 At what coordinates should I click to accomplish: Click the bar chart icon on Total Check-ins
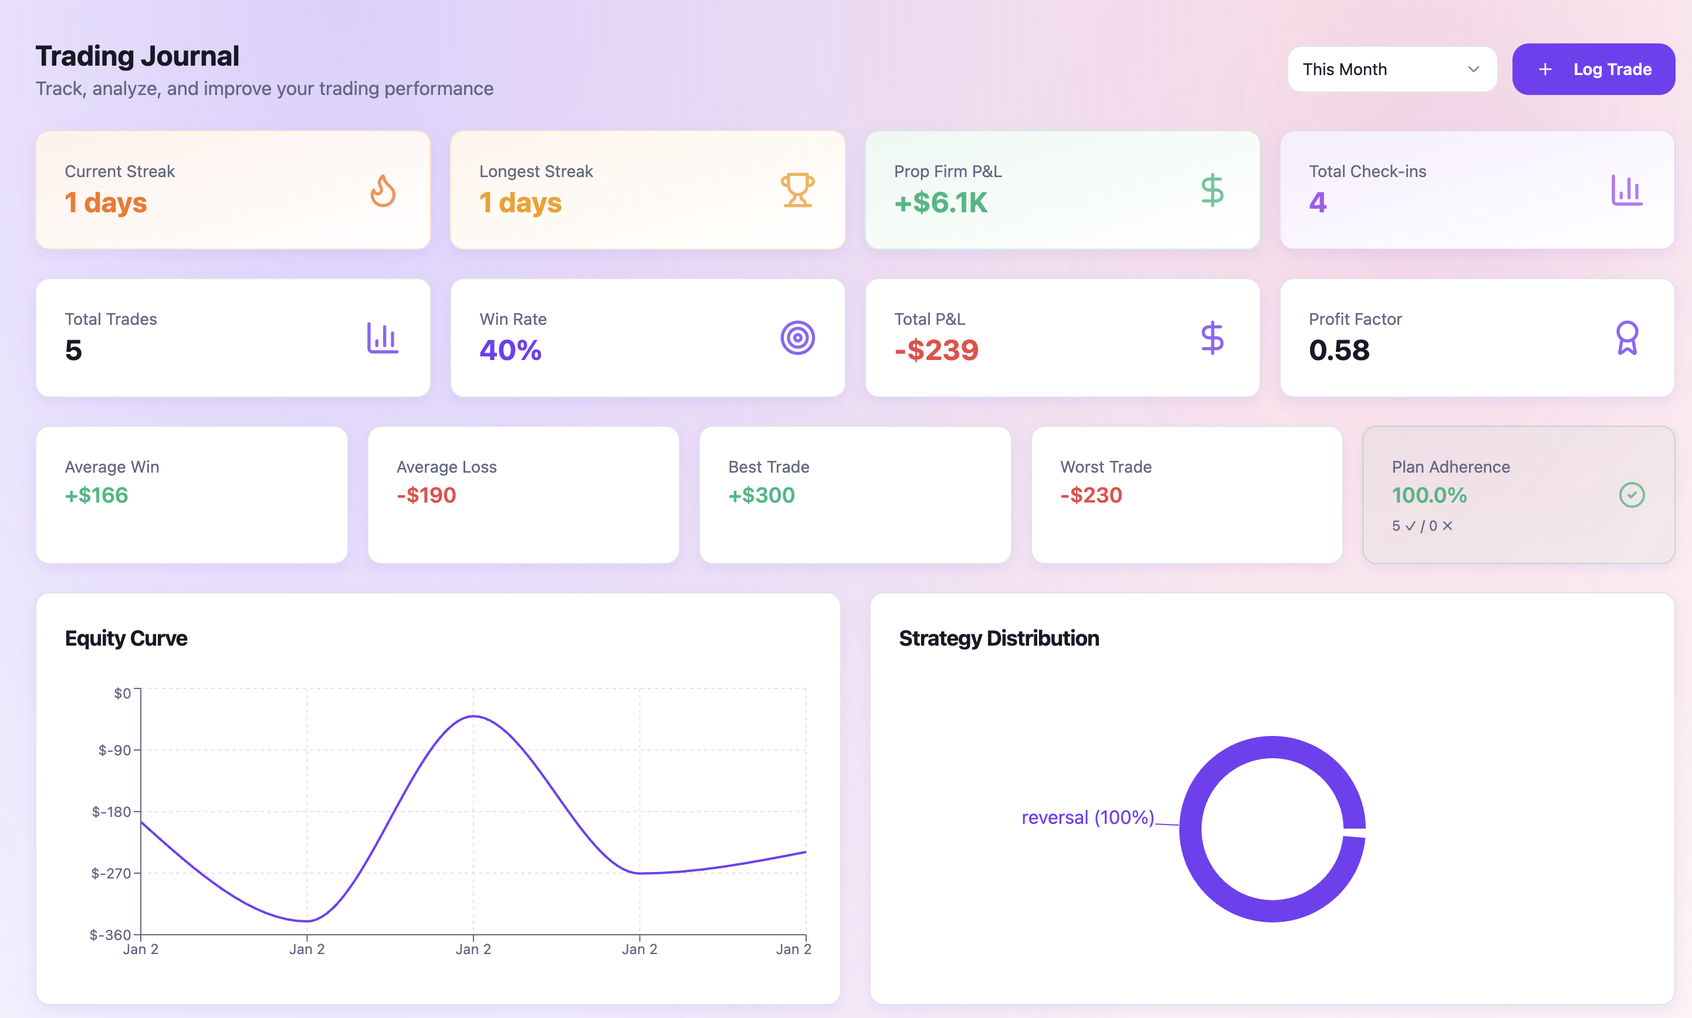tap(1627, 191)
